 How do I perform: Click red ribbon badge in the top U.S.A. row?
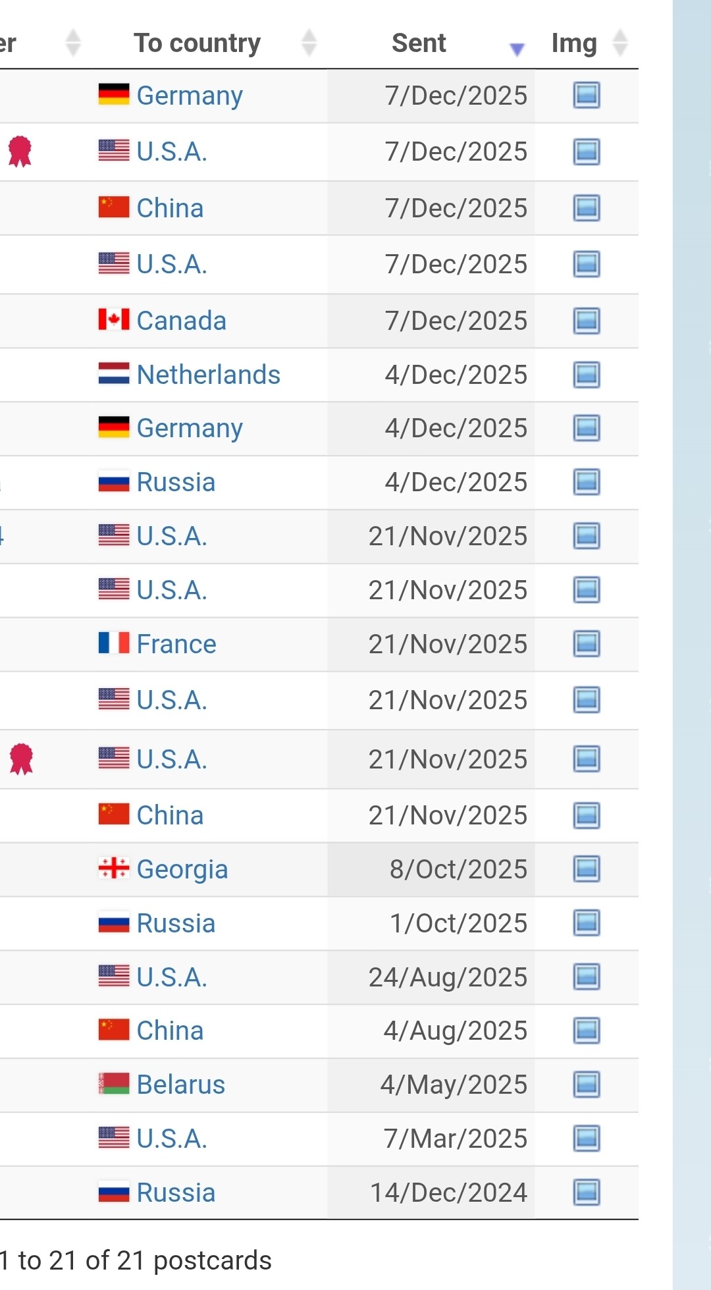(20, 151)
